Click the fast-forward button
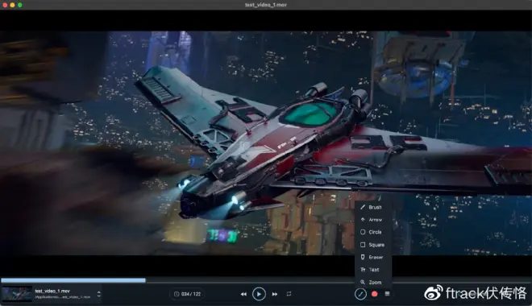532x306 pixels. click(275, 294)
